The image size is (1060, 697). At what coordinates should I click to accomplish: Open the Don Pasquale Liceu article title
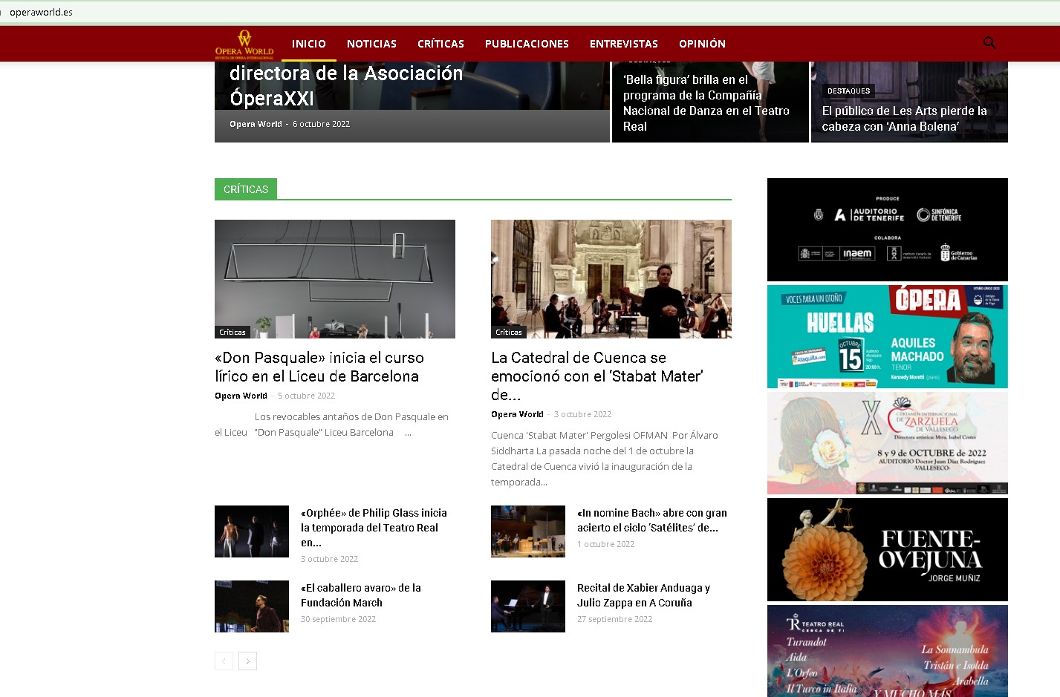[x=319, y=367]
